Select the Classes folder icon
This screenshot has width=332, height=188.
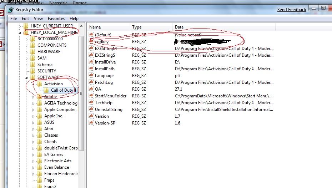click(39, 135)
